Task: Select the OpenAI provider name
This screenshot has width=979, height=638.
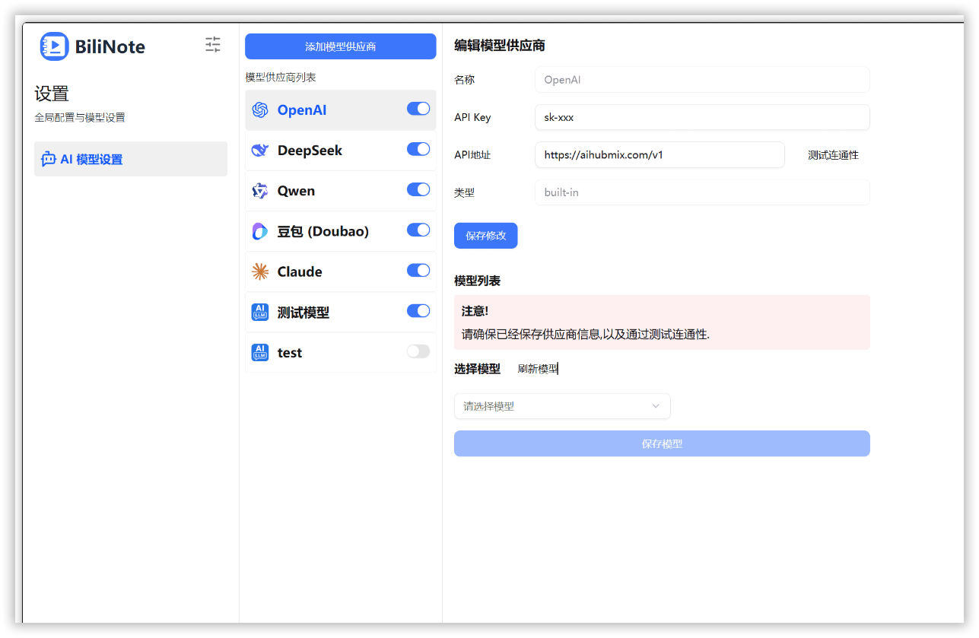Action: pyautogui.click(x=302, y=110)
